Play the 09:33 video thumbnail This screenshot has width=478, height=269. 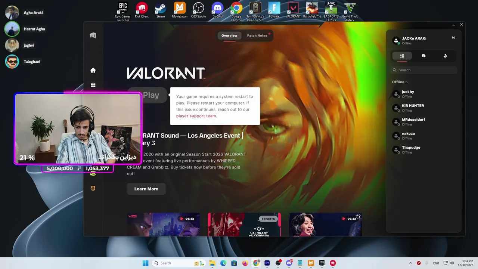tap(325, 224)
